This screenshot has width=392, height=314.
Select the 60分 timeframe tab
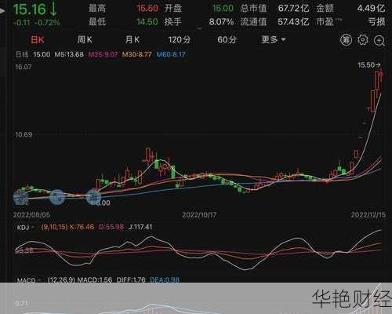coord(227,40)
